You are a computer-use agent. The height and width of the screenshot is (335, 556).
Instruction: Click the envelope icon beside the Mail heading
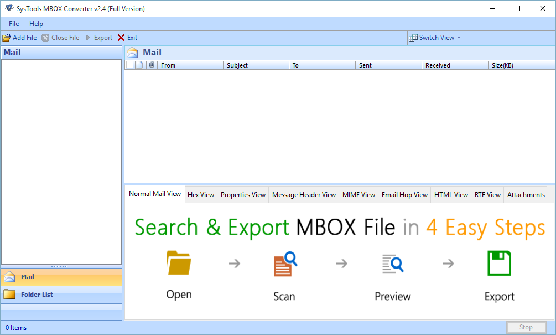pyautogui.click(x=132, y=52)
